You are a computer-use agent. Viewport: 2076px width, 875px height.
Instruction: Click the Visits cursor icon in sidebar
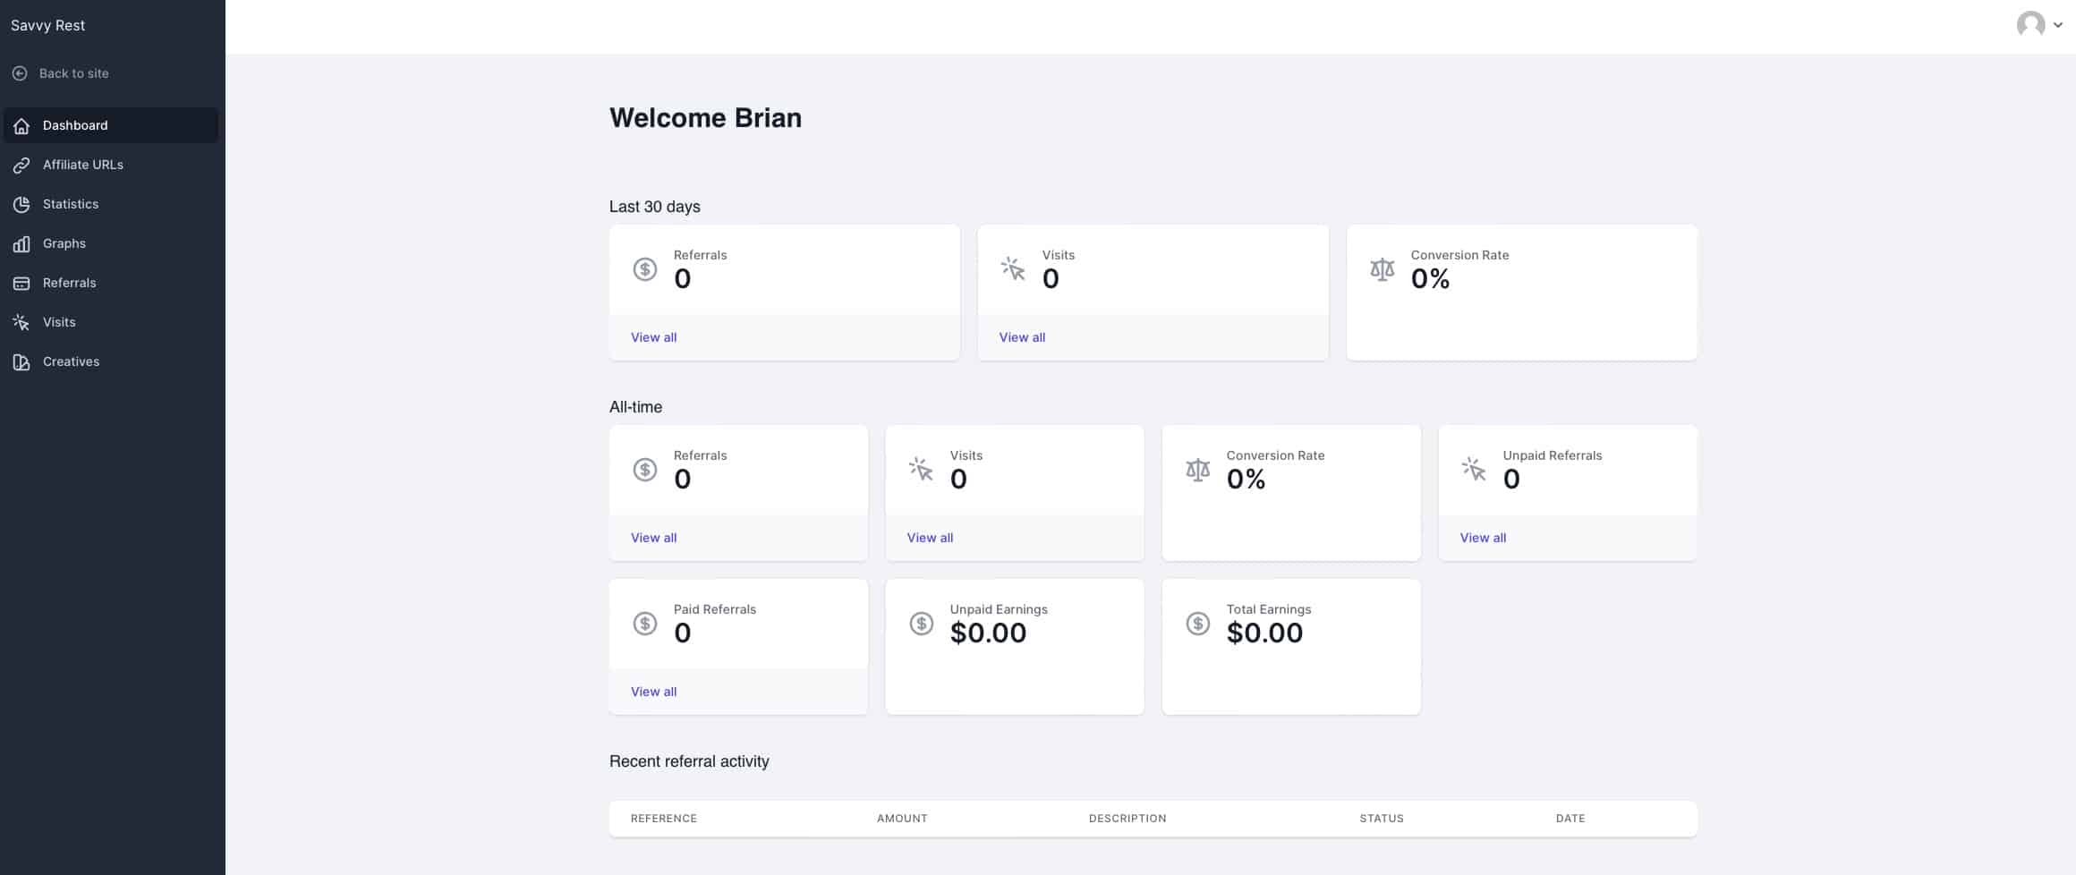point(21,323)
